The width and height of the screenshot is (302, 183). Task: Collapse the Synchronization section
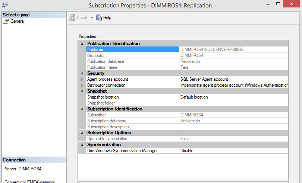click(82, 145)
